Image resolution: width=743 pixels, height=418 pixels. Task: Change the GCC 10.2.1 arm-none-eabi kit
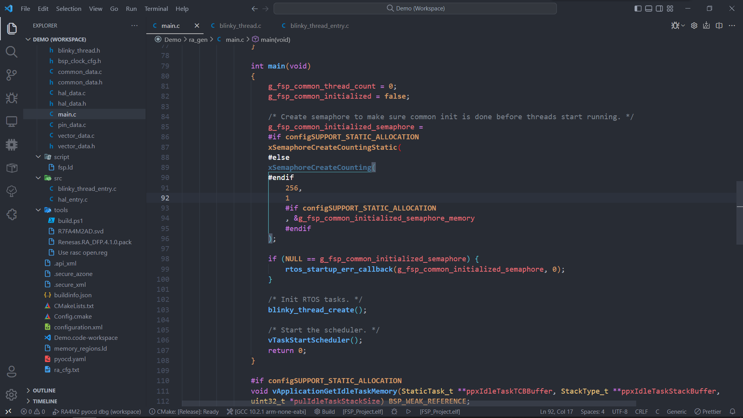pyautogui.click(x=266, y=411)
